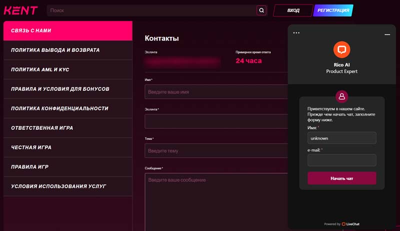
Task: Click the Начать чат button
Action: 341,178
